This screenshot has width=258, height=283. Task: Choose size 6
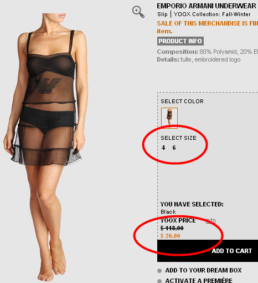[x=174, y=148]
